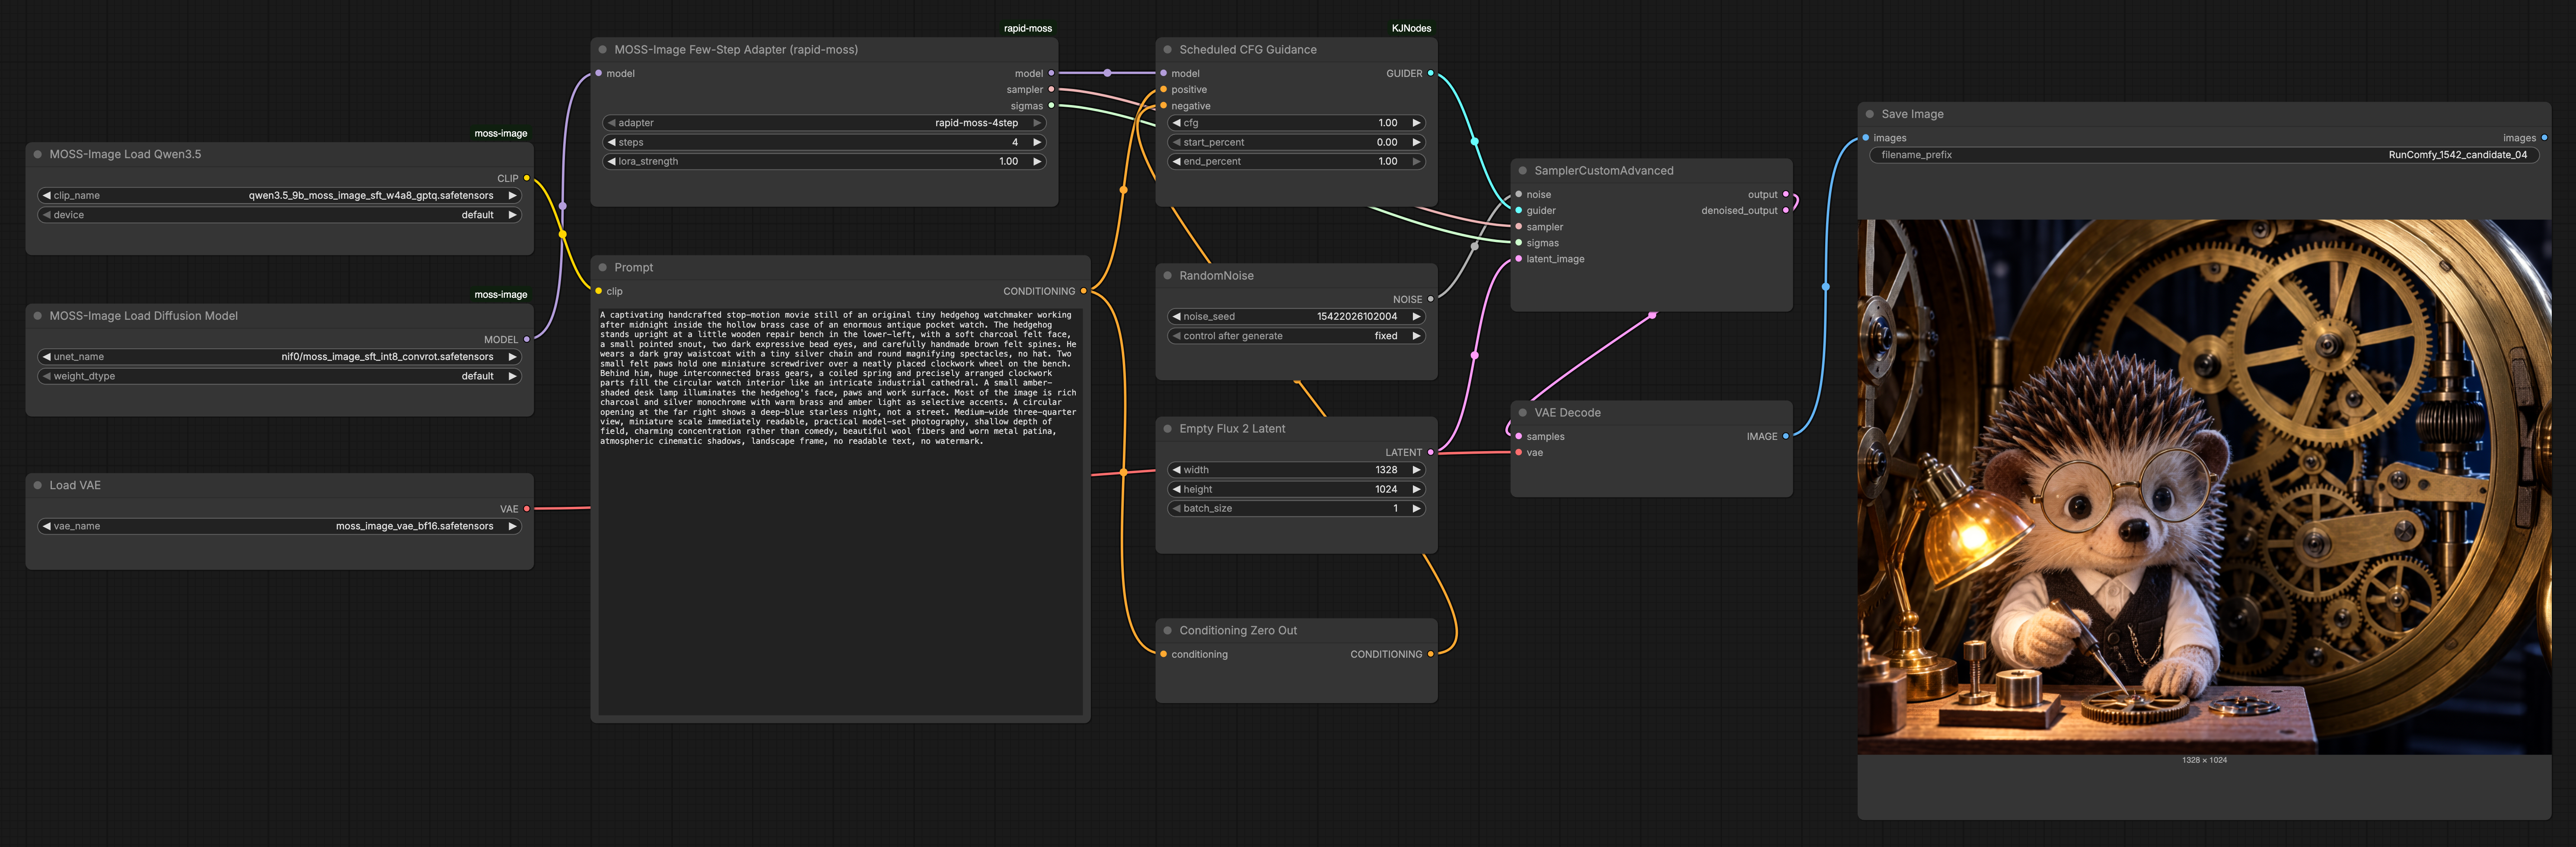Collapse Conditioning Zero Out node dot
2576x847 pixels.
[x=1167, y=630]
